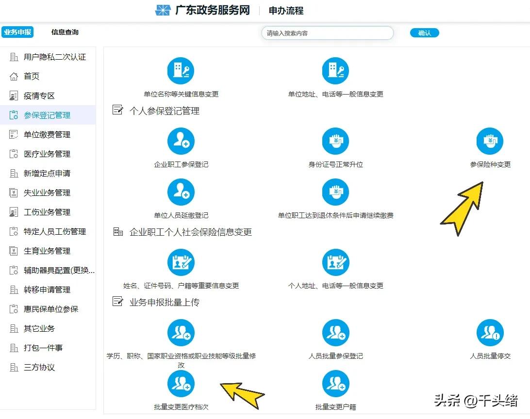Click 单位职工达到退休条件后申请继续缴费 icon
Image resolution: width=530 pixels, height=419 pixels.
pyautogui.click(x=335, y=192)
